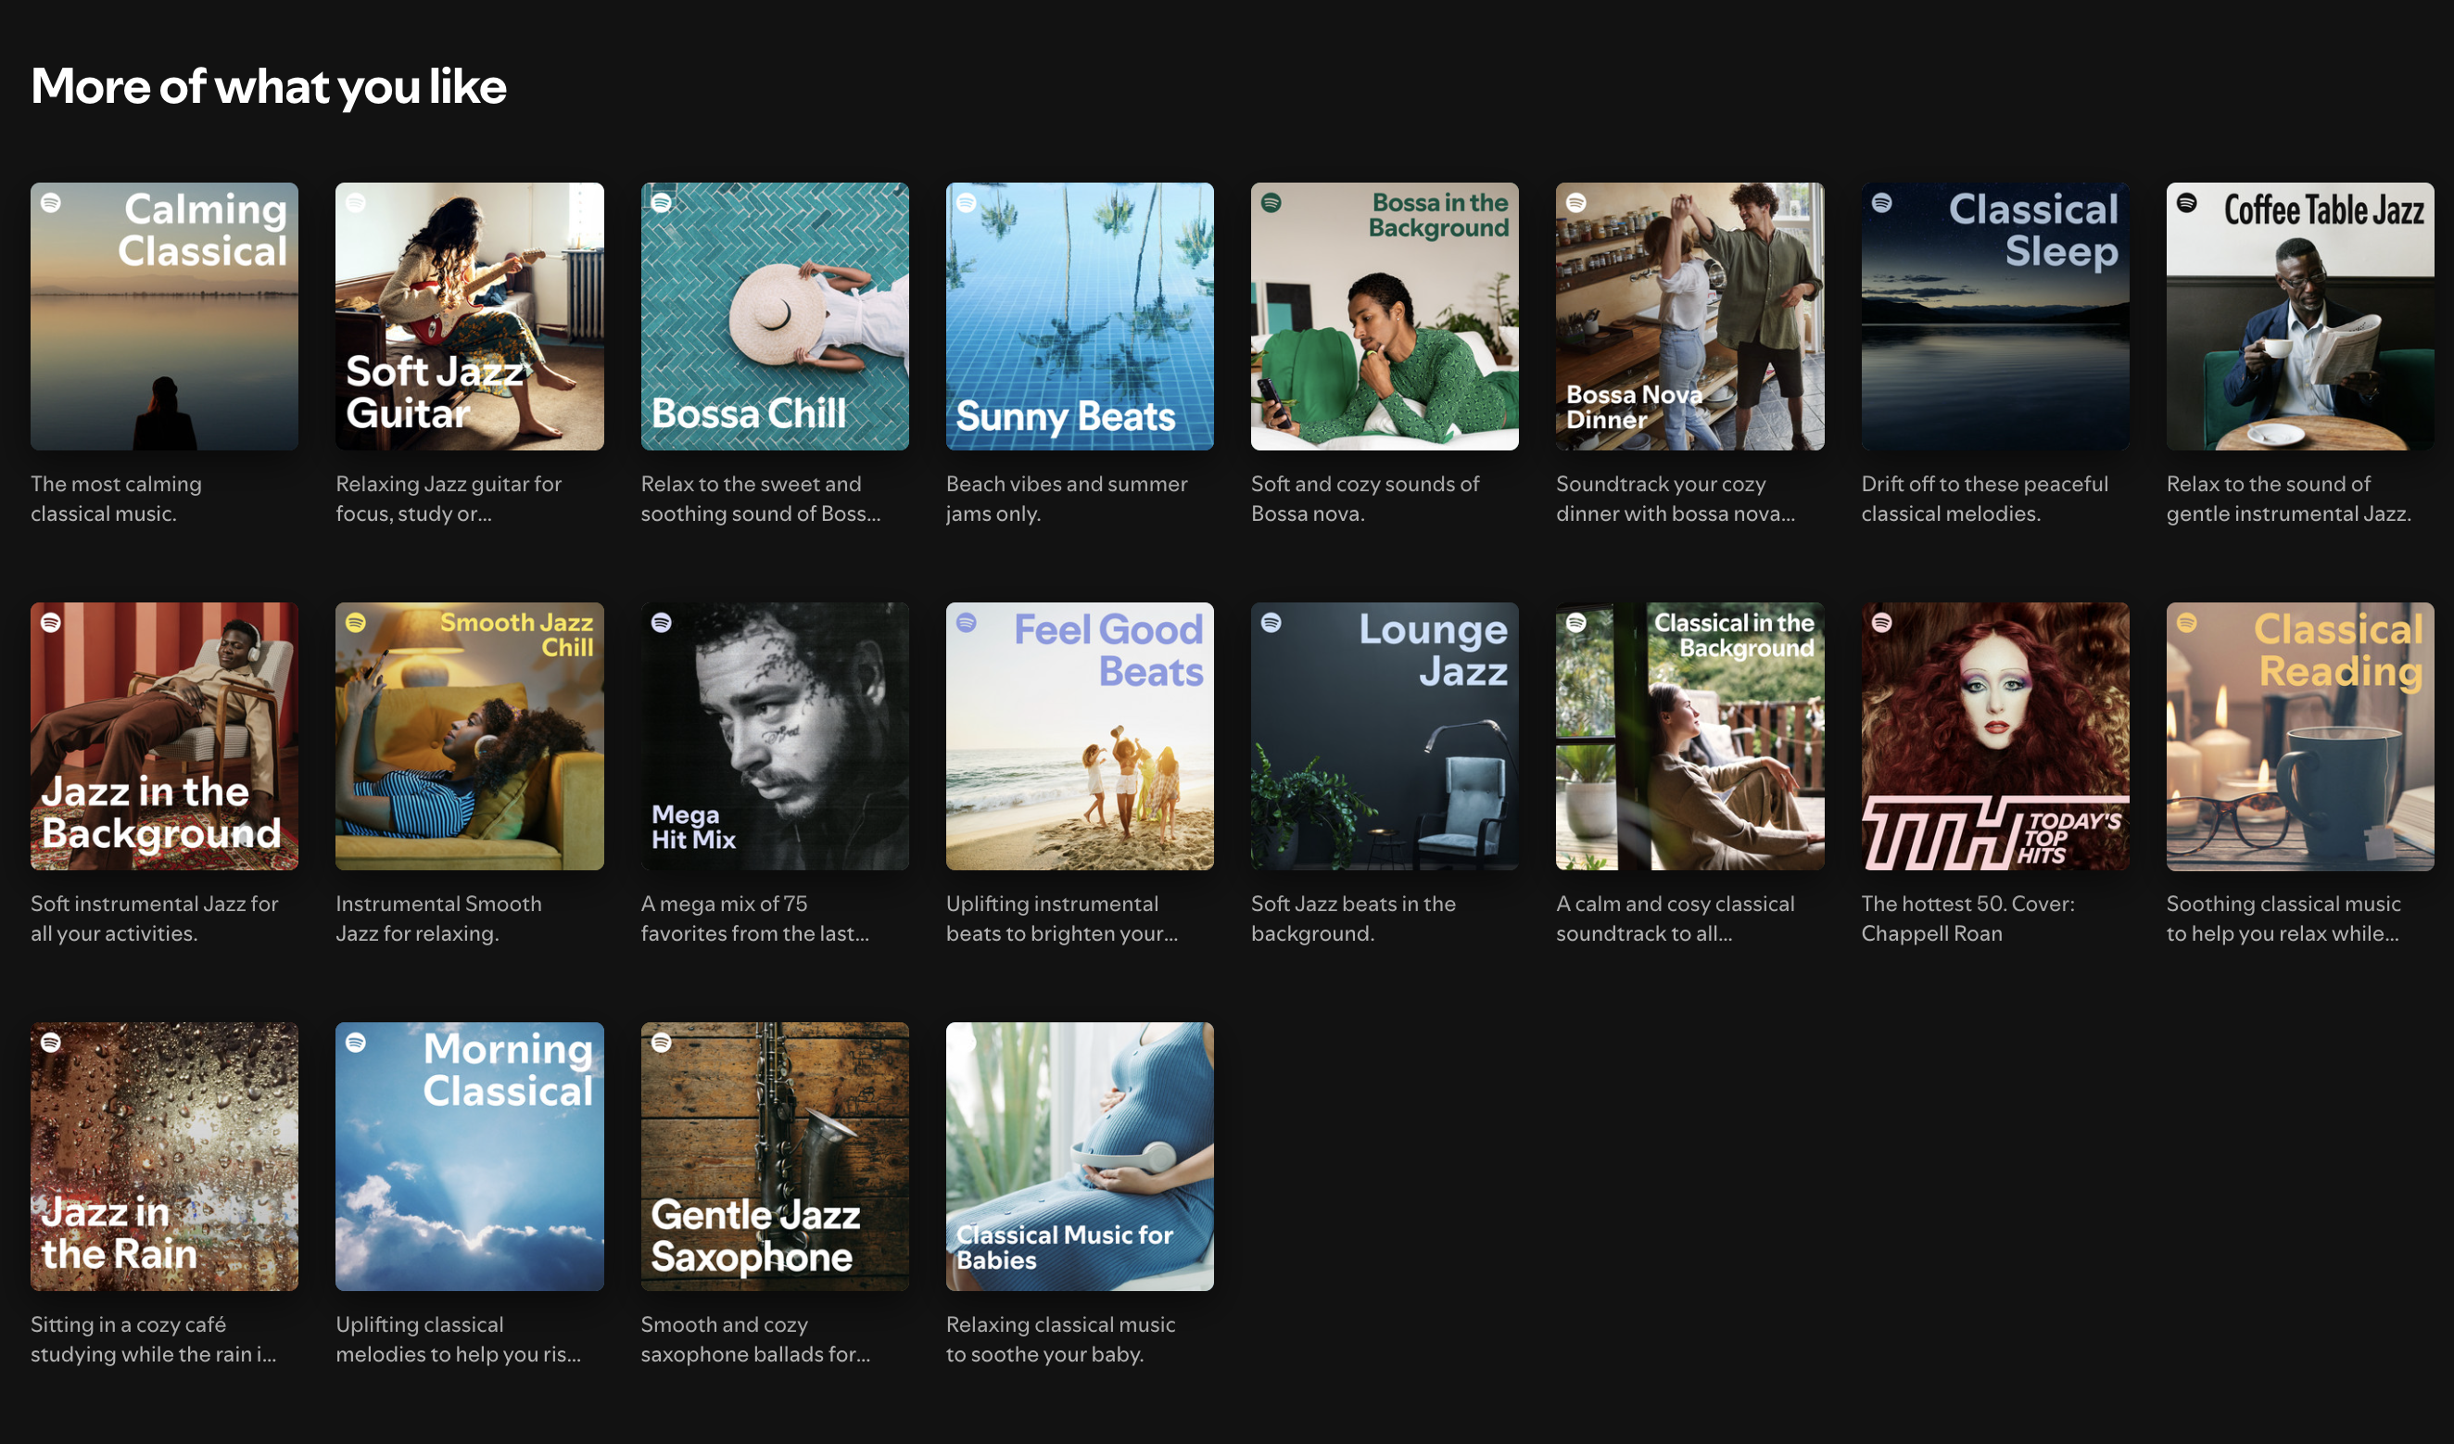Viewport: 2454px width, 1444px height.
Task: Click the Spotify logo on Sunny Beats cover
Action: pyautogui.click(x=967, y=203)
